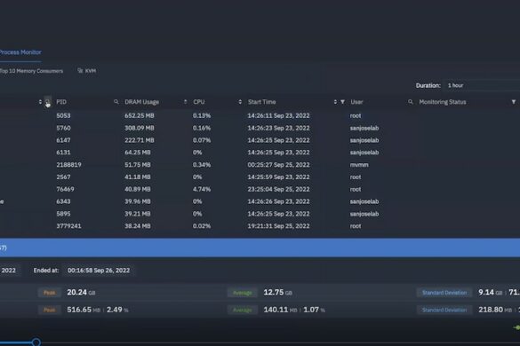Click the Peak 20.24 GB value
Screen dimensions: 520x346
coord(81,293)
